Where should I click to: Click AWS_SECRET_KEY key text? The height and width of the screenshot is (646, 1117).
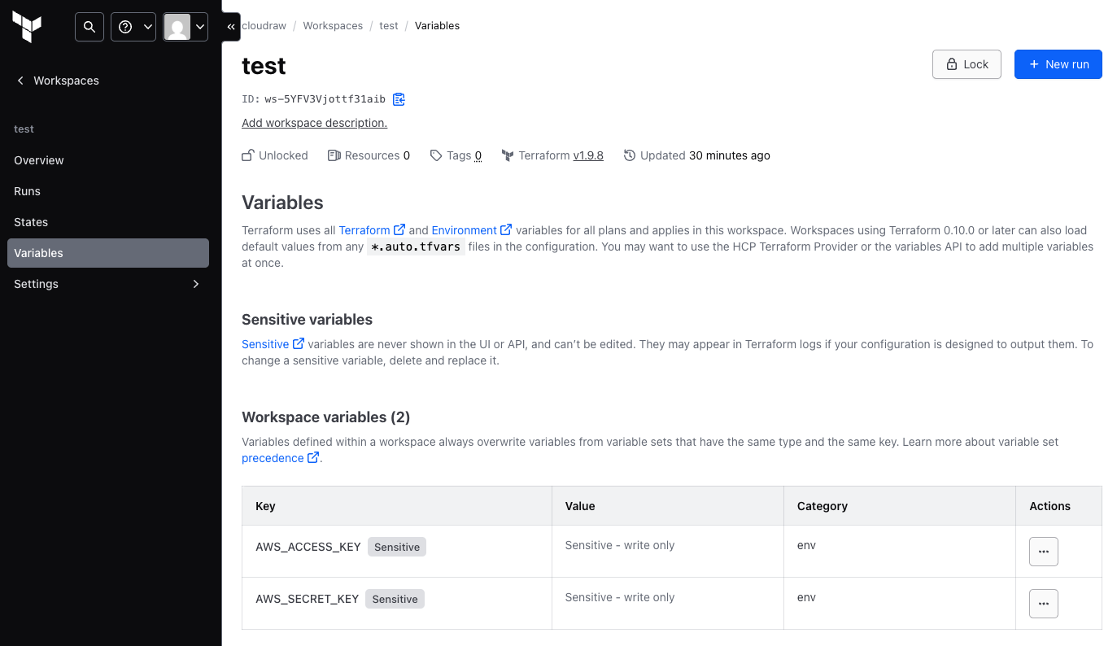coord(308,599)
